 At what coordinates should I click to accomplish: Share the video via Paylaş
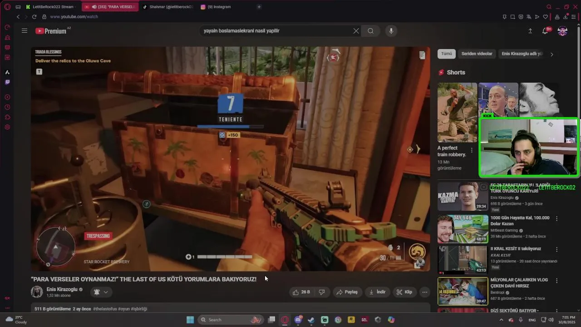point(347,292)
